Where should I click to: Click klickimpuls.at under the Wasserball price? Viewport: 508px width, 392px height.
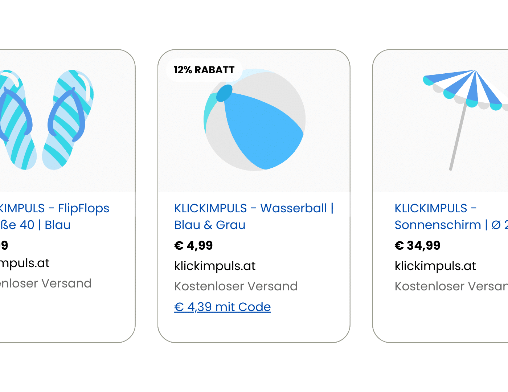(x=215, y=266)
